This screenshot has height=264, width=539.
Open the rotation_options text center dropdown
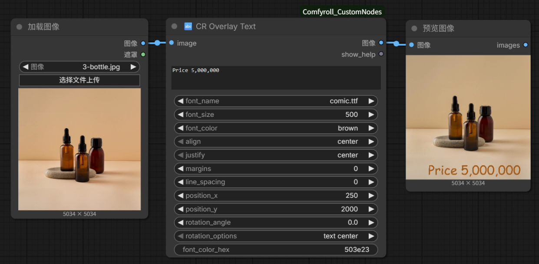click(276, 236)
